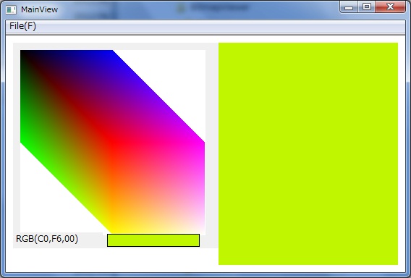
Task: Click the RGB(C0,F6,00) label
Action: pos(47,239)
